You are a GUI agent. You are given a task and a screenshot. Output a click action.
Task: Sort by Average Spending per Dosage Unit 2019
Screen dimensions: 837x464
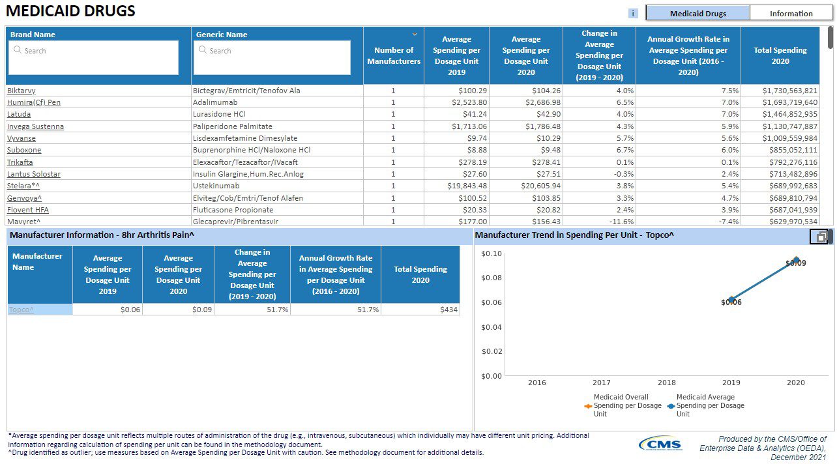(x=456, y=55)
